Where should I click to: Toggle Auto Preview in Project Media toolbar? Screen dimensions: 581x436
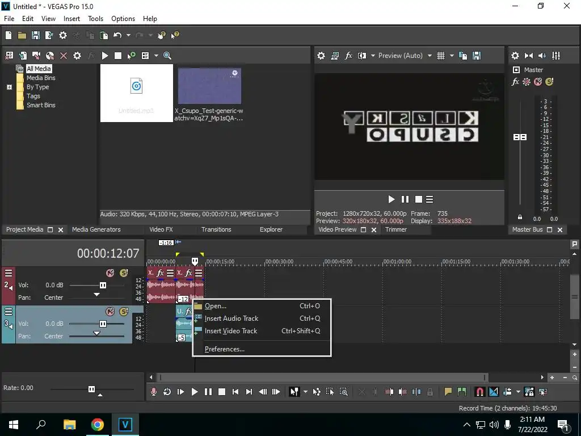(x=132, y=56)
